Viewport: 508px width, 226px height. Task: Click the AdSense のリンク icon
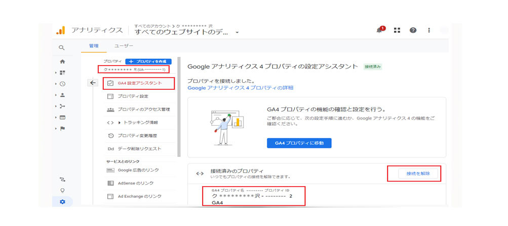(x=110, y=184)
